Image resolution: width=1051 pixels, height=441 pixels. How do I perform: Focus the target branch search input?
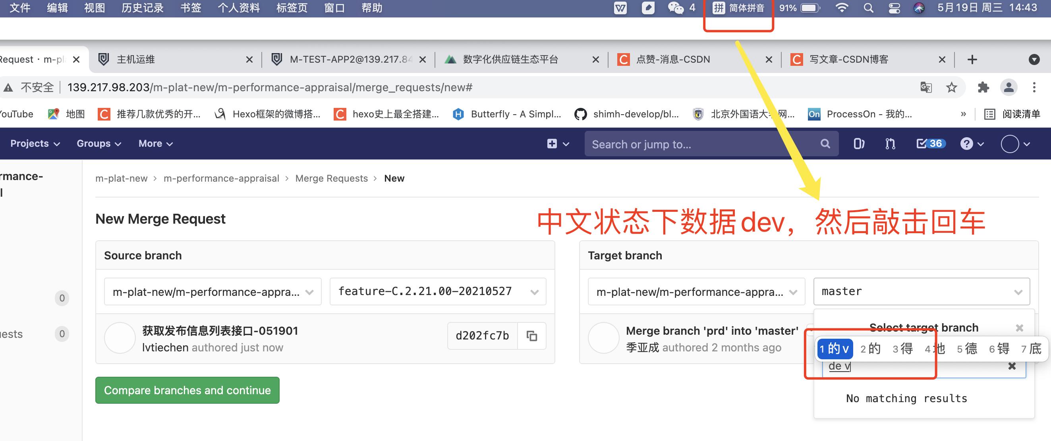(924, 366)
